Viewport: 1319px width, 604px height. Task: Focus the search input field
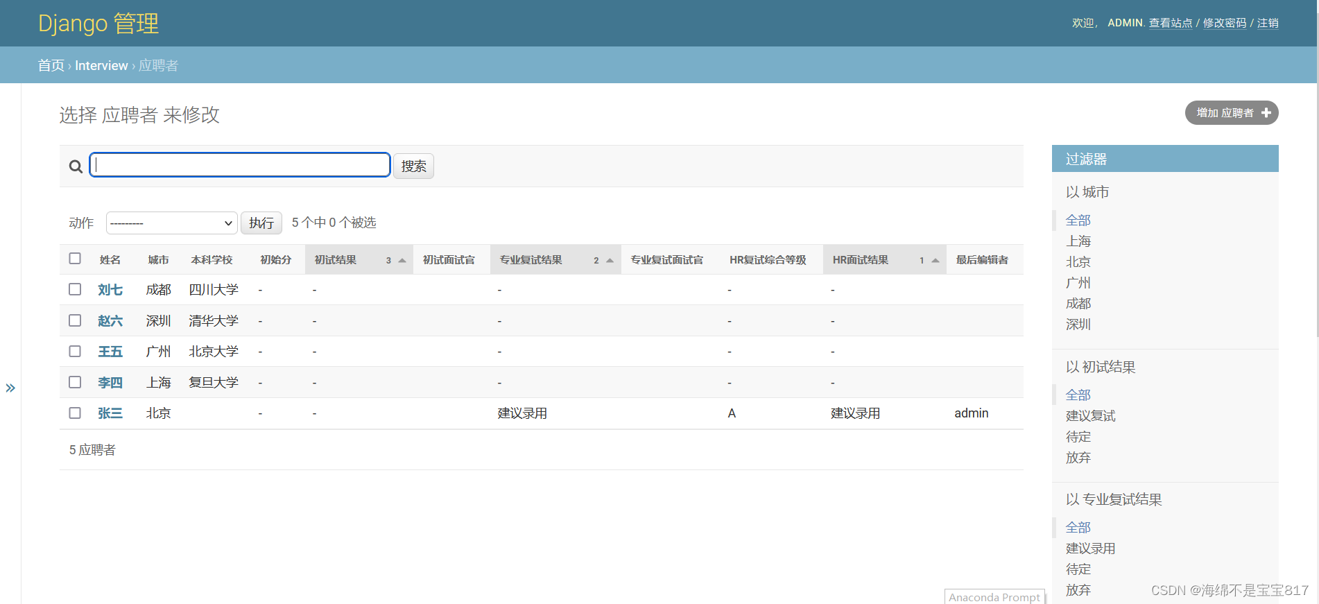coord(240,165)
